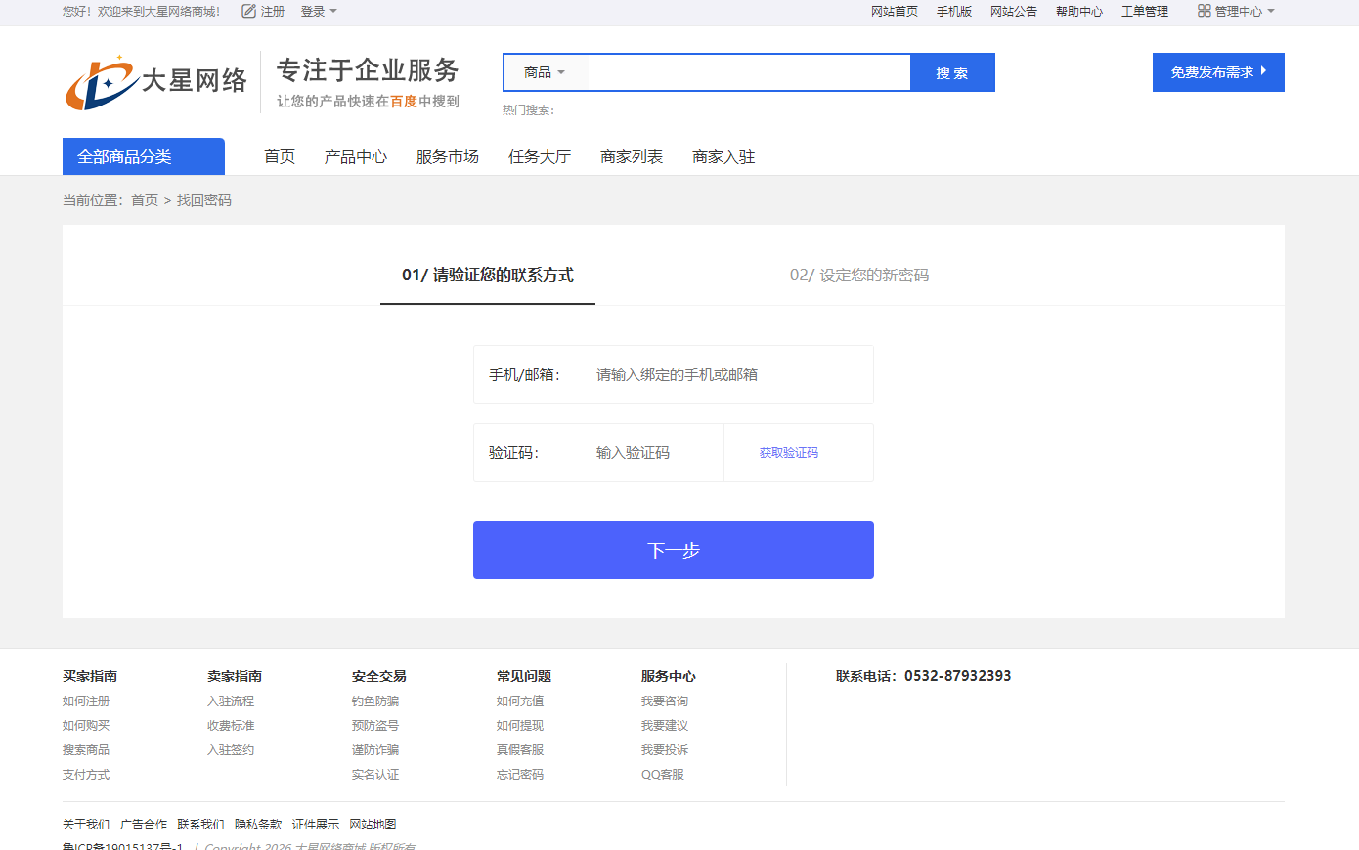Go to 产品中心 in navigation
The height and width of the screenshot is (850, 1359).
pyautogui.click(x=355, y=156)
